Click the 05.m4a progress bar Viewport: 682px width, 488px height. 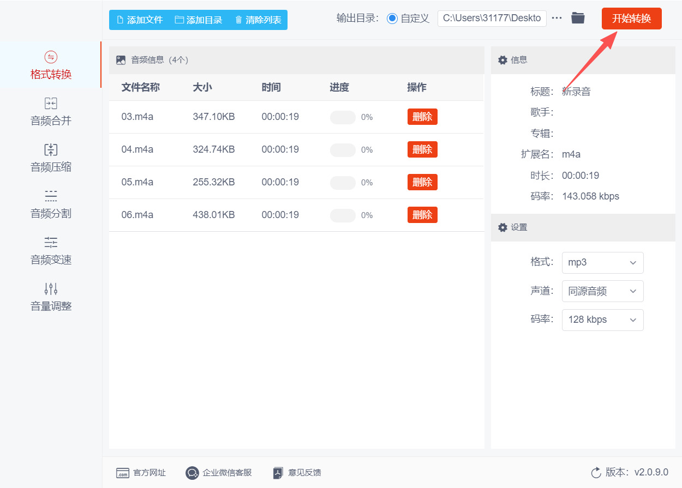[x=343, y=183]
